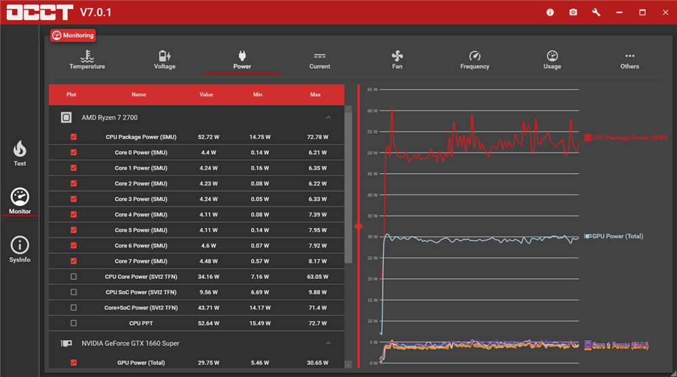Switch to the Current tab
The height and width of the screenshot is (377, 677).
coord(320,60)
